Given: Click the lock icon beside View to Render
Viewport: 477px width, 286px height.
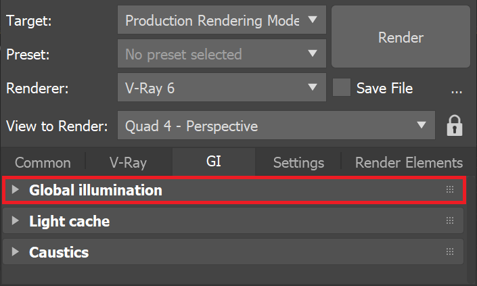Looking at the screenshot, I should tap(455, 125).
